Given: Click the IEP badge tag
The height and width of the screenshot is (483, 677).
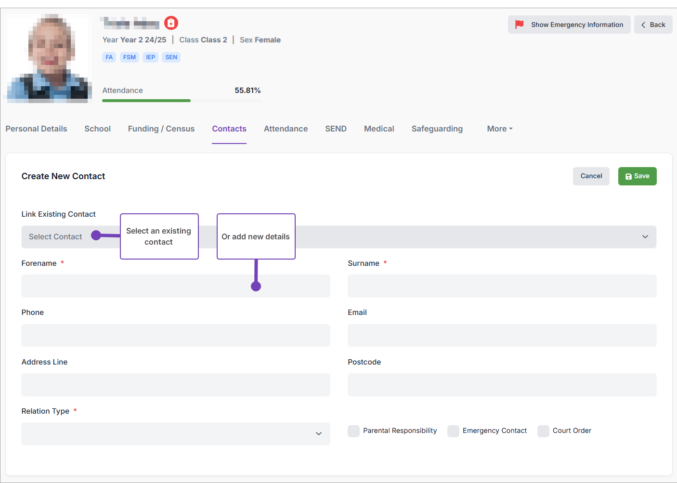Looking at the screenshot, I should pos(151,57).
